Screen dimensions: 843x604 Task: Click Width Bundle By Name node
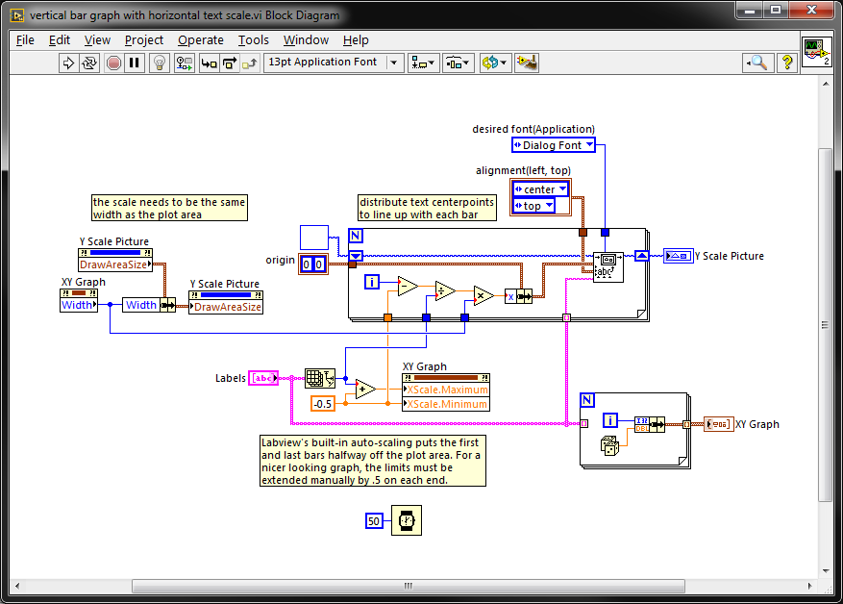coord(148,305)
